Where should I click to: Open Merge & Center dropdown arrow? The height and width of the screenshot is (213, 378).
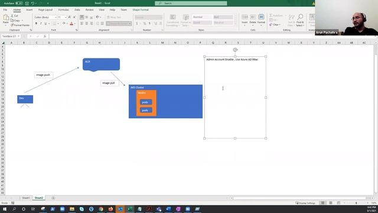tap(130, 24)
